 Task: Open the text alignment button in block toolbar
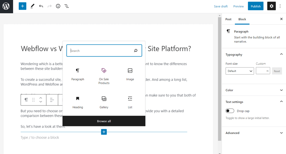52,100
